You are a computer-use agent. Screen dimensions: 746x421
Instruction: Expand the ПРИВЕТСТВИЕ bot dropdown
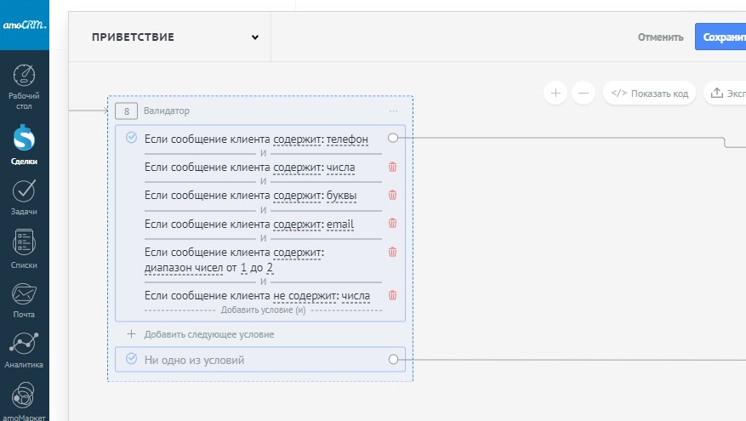pos(254,37)
